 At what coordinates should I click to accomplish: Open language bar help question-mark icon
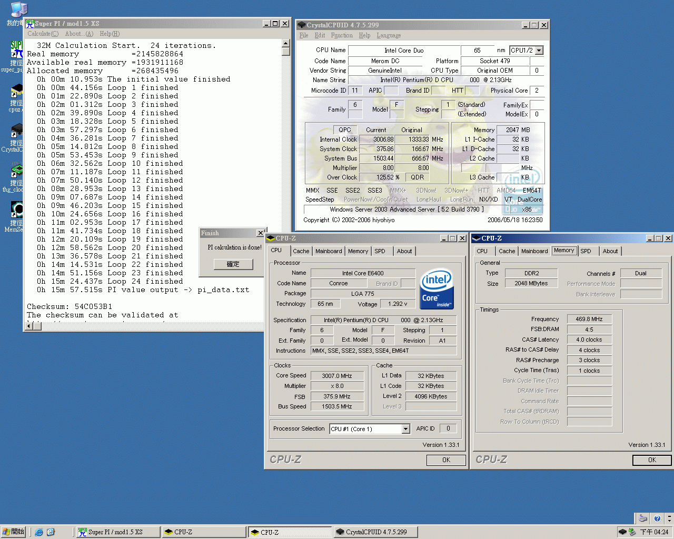(x=657, y=518)
